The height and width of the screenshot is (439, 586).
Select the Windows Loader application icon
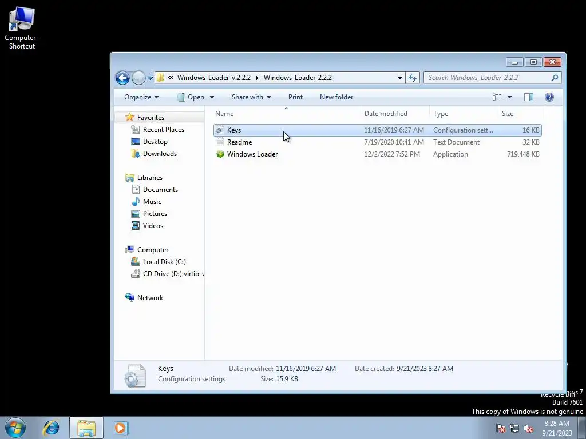pyautogui.click(x=220, y=154)
